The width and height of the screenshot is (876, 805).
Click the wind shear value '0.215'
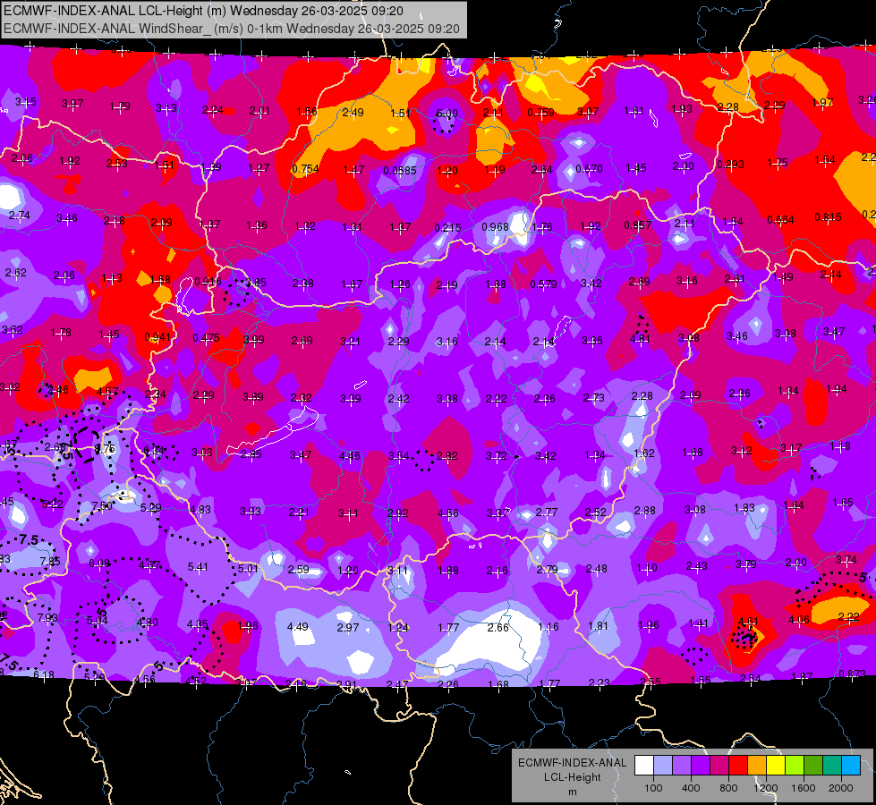coord(447,227)
